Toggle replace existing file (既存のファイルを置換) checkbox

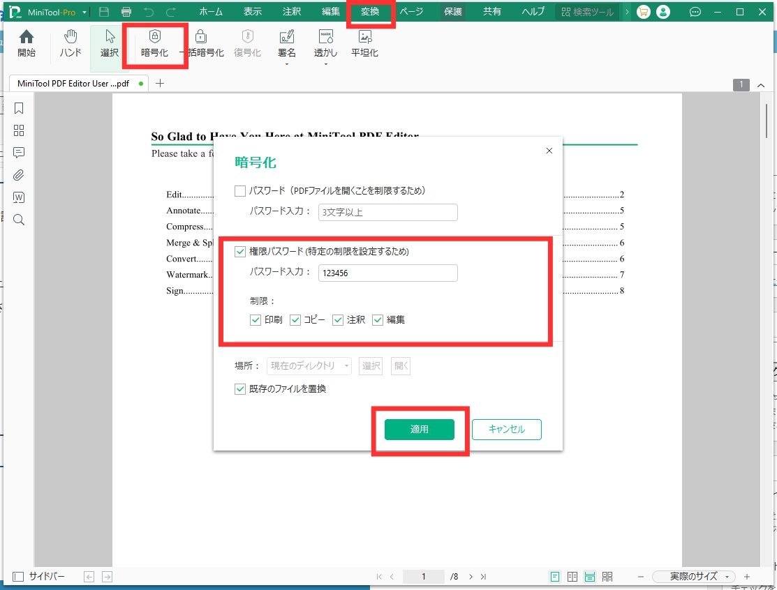click(x=240, y=389)
